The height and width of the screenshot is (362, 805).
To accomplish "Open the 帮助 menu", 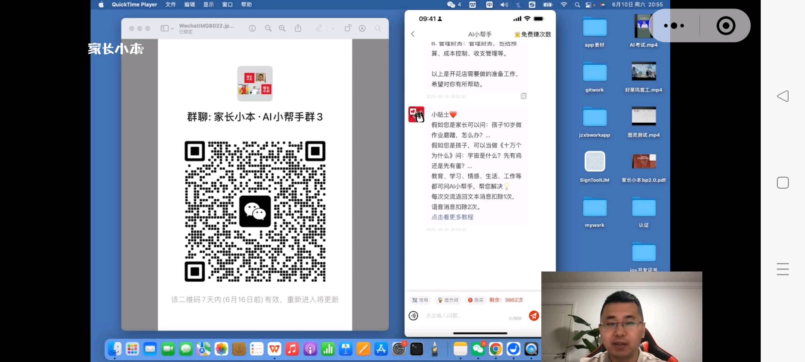I will (x=247, y=4).
